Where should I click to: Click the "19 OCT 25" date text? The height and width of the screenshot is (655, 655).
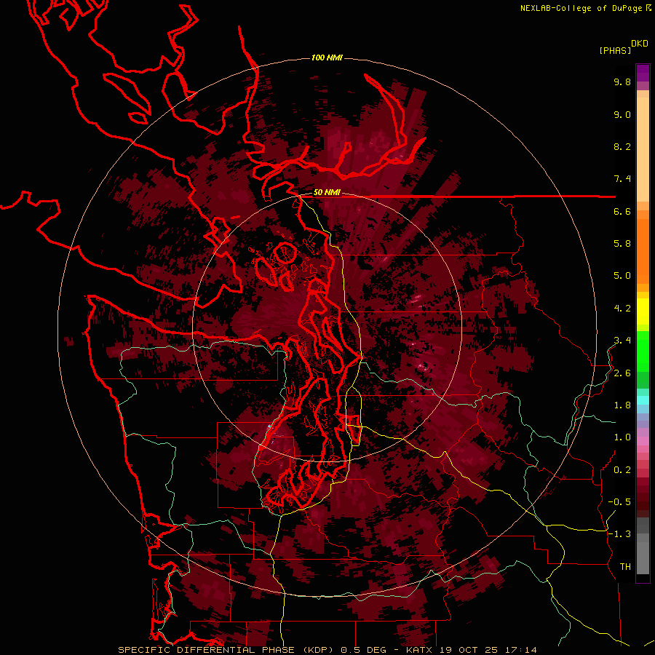coord(467,650)
